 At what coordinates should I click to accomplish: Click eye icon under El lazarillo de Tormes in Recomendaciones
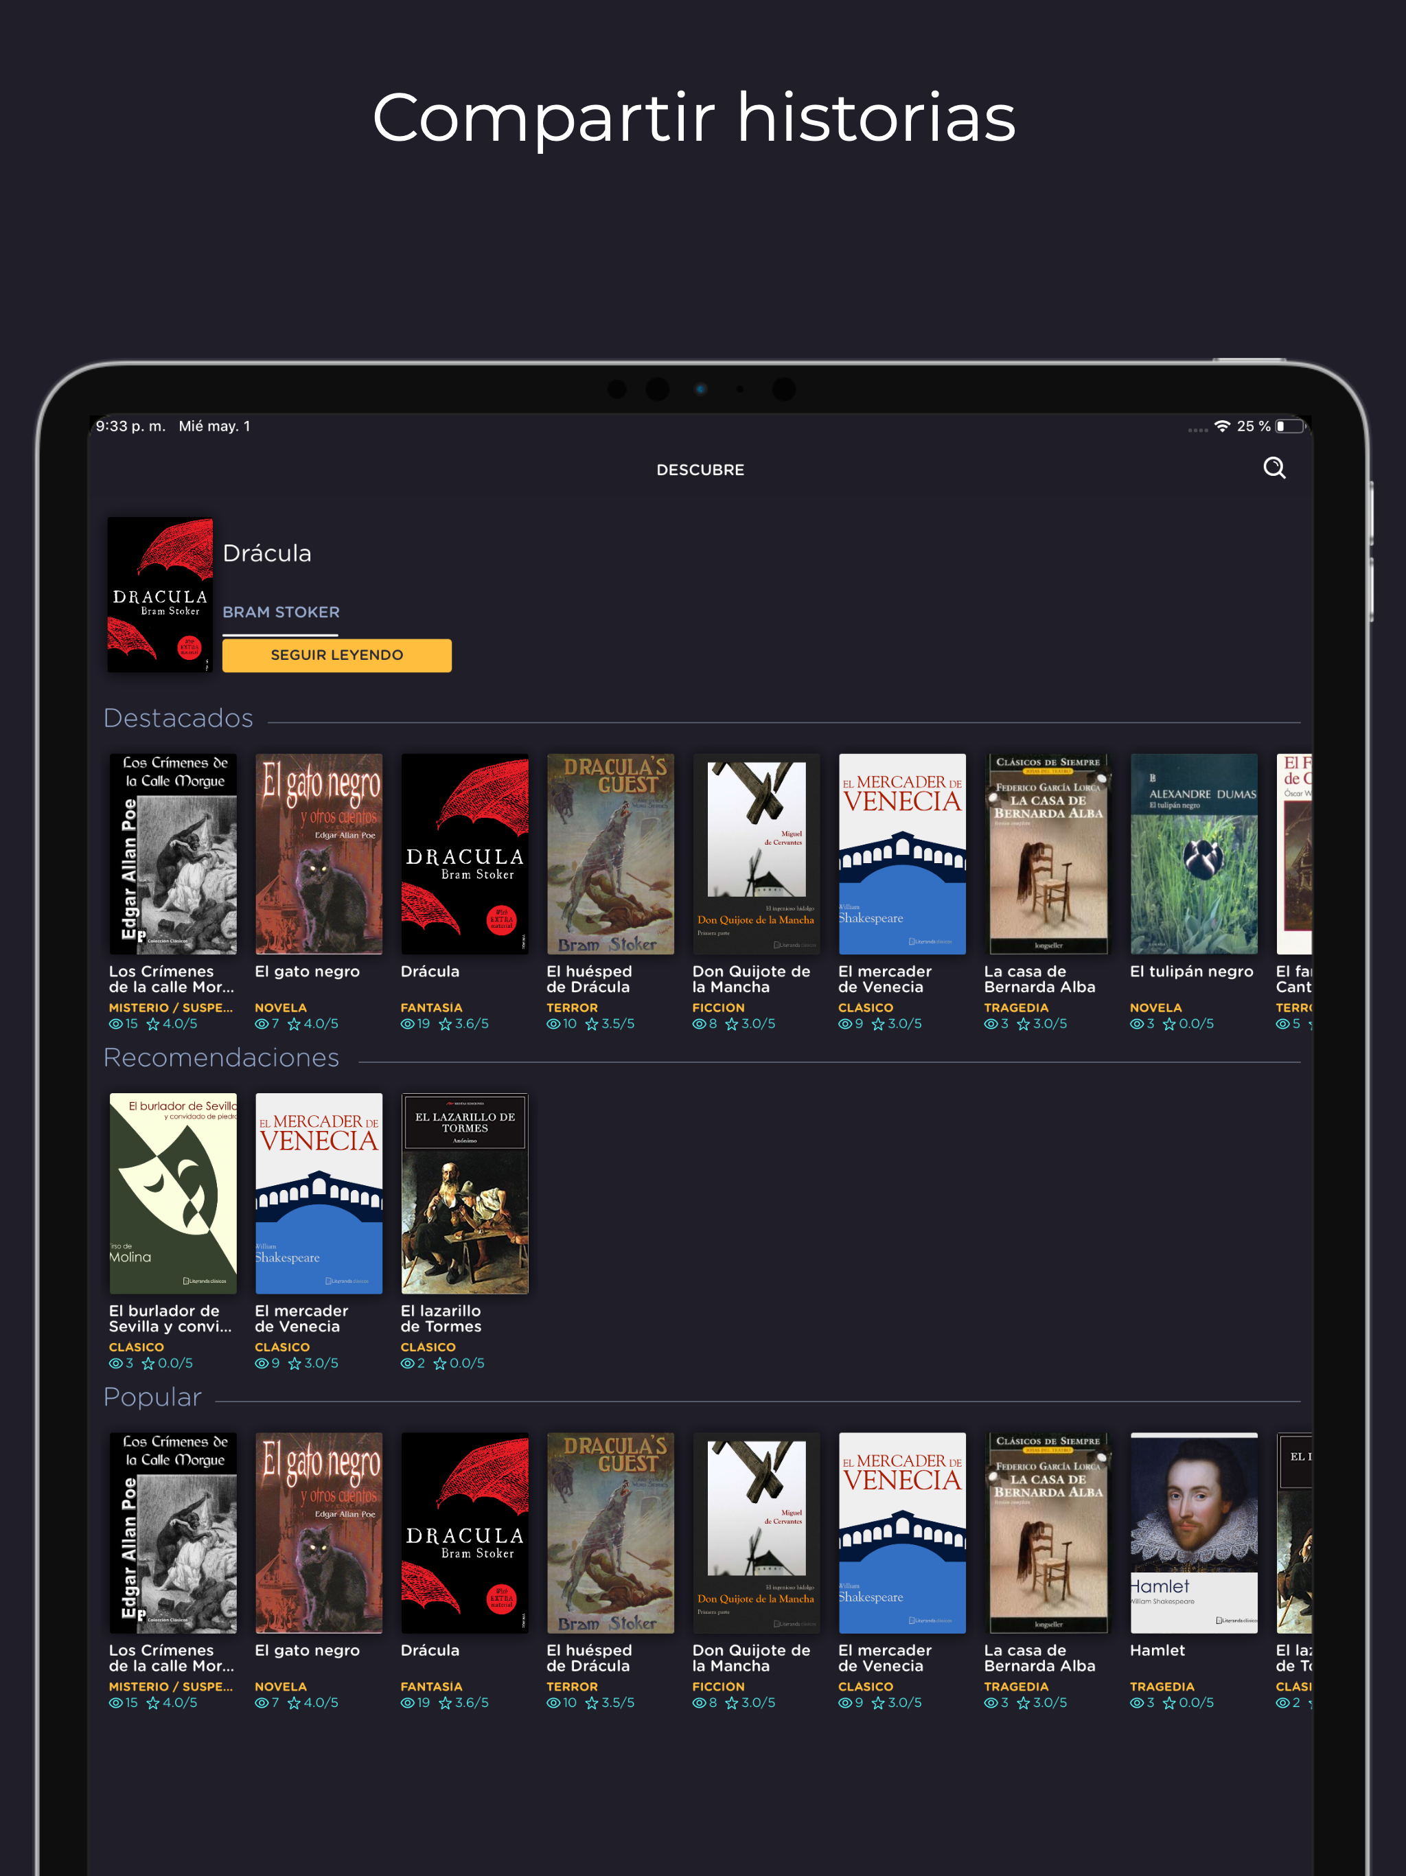[408, 1363]
